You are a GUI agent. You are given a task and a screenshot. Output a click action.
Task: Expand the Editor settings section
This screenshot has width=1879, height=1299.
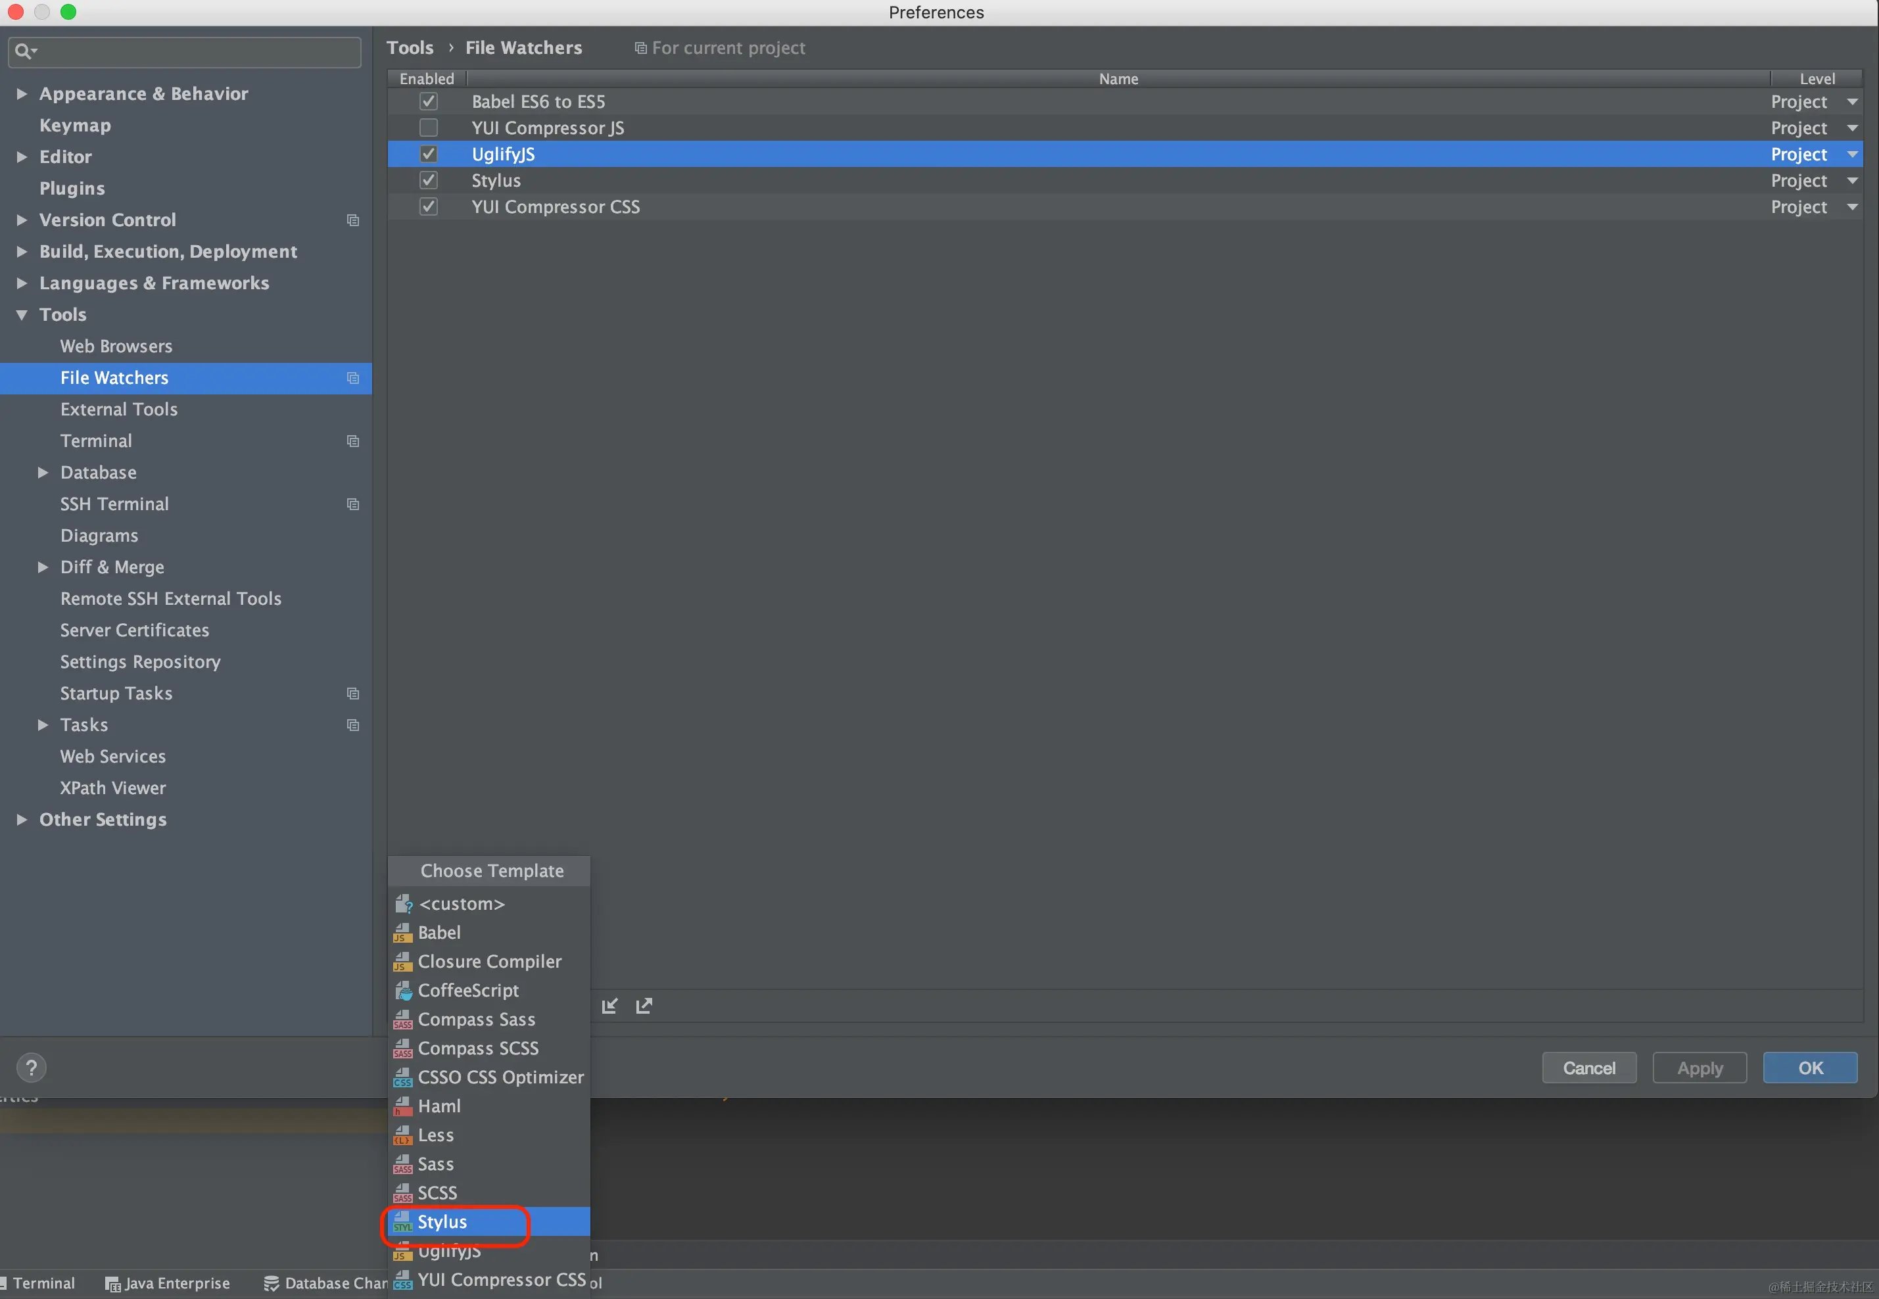coord(22,157)
